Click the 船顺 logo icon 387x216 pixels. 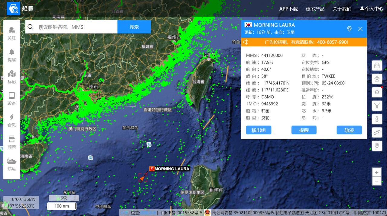tap(13, 9)
